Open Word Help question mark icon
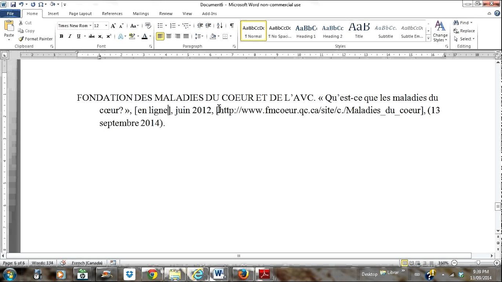 pos(497,13)
